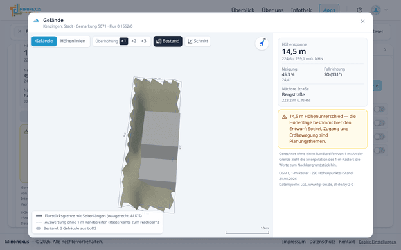Click the 224,6 – 239,1 m ü. NHN range

tap(303, 59)
